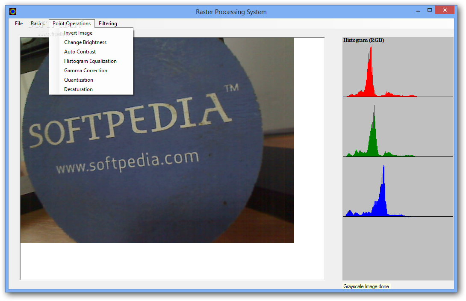The height and width of the screenshot is (301, 466).
Task: Click the Histogram (RGB) label
Action: [363, 40]
